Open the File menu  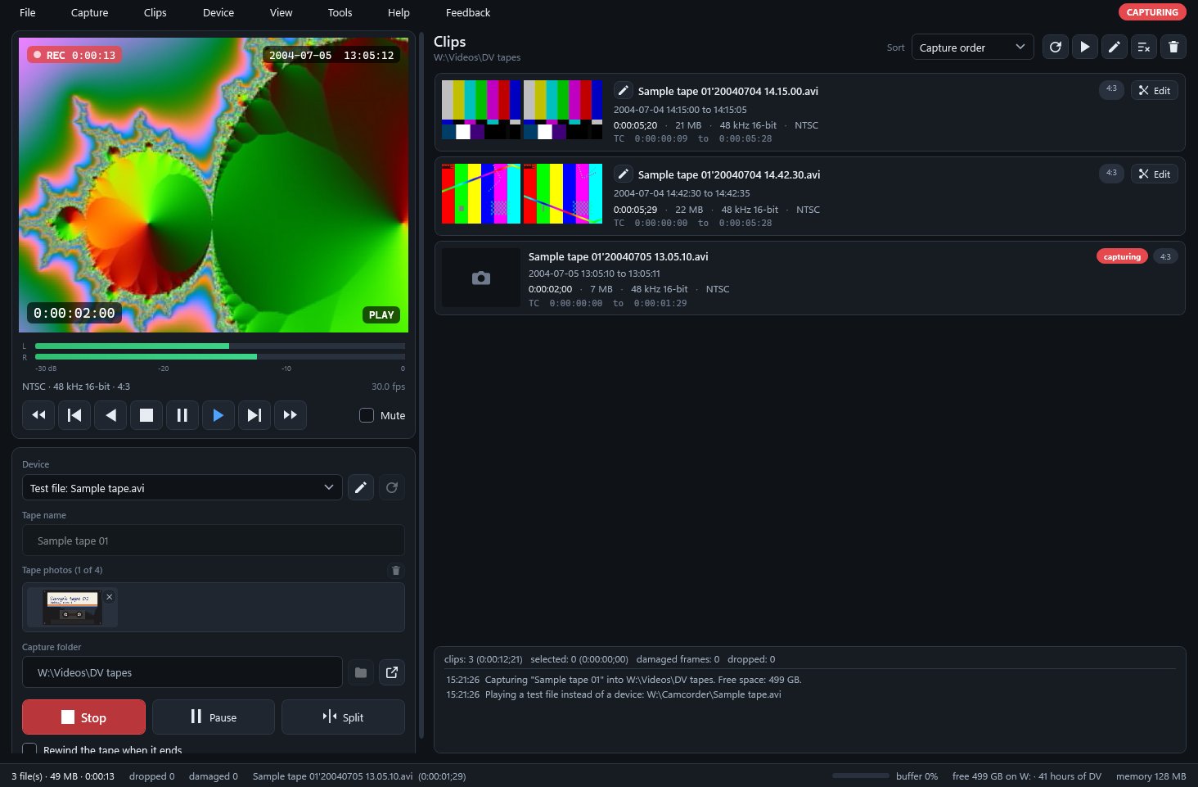click(x=28, y=12)
